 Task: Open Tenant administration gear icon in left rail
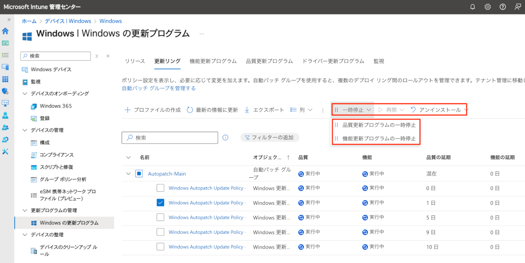pos(5,140)
